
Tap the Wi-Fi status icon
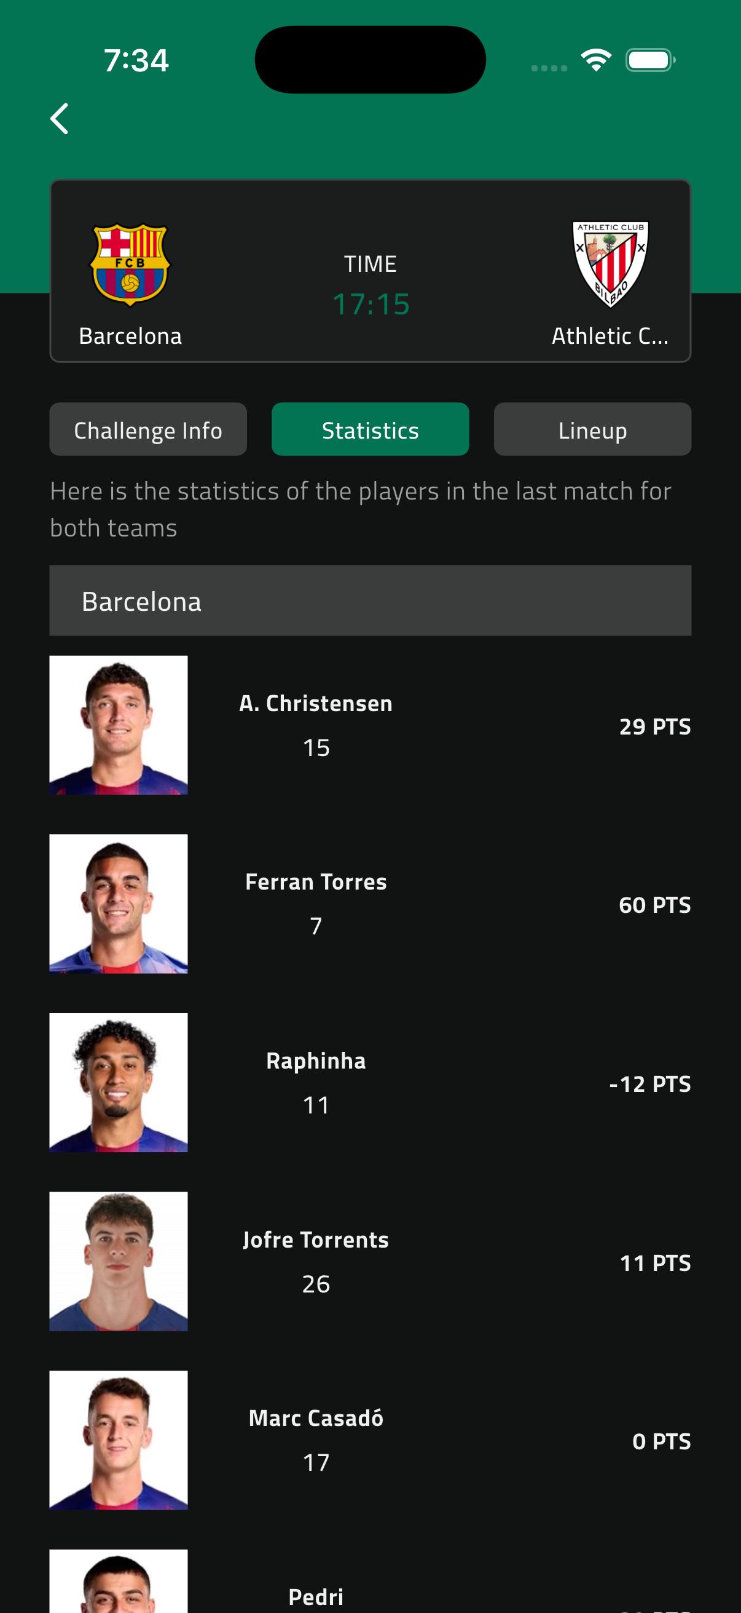[596, 60]
